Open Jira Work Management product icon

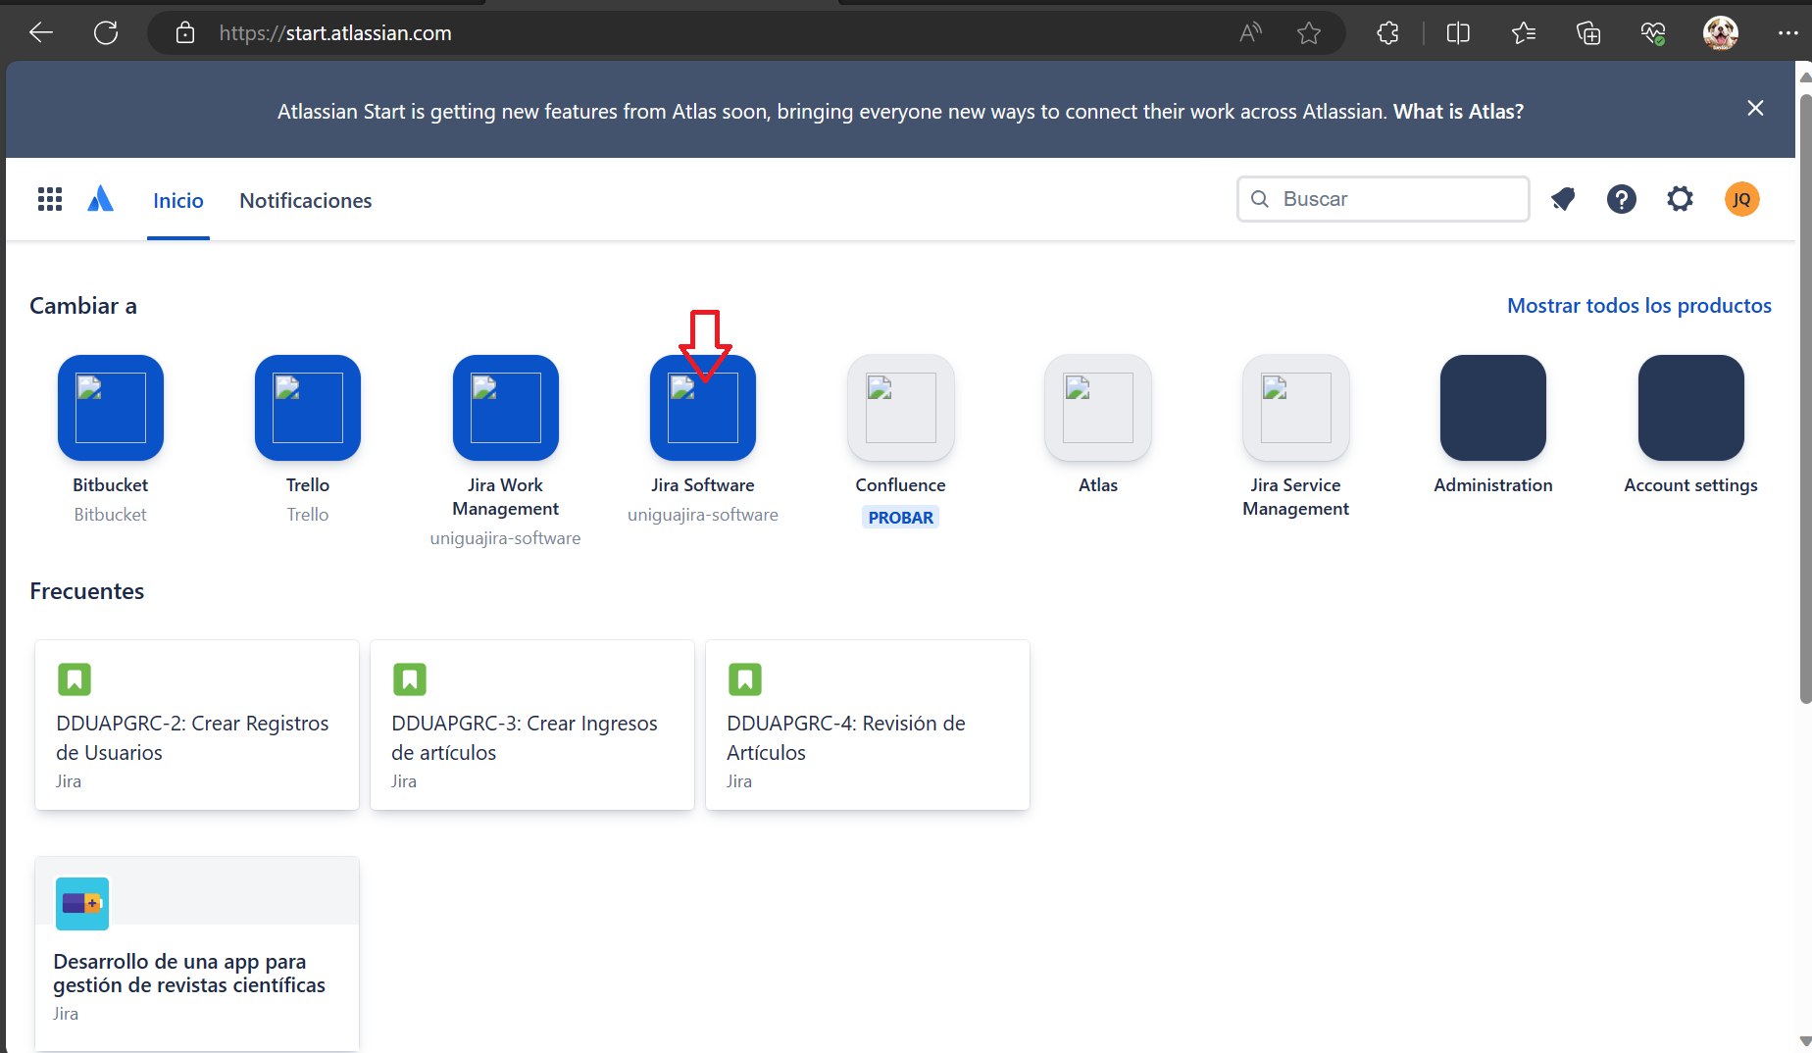[x=506, y=408]
